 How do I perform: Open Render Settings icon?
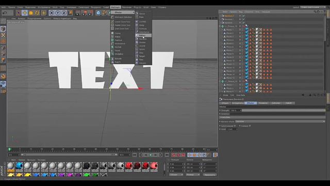click(91, 13)
